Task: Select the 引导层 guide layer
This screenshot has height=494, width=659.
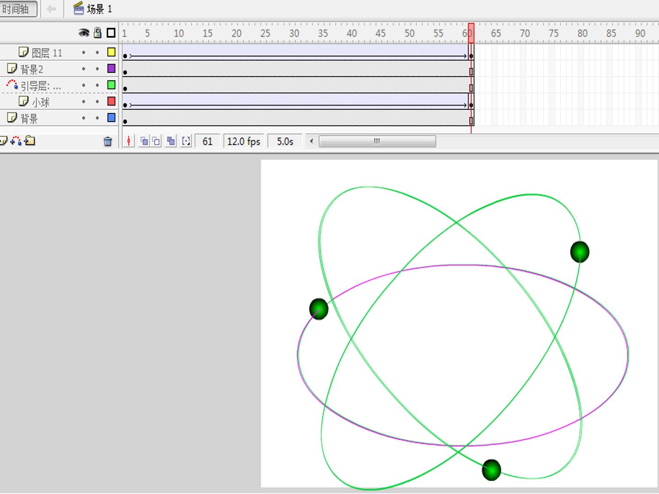Action: coord(41,86)
